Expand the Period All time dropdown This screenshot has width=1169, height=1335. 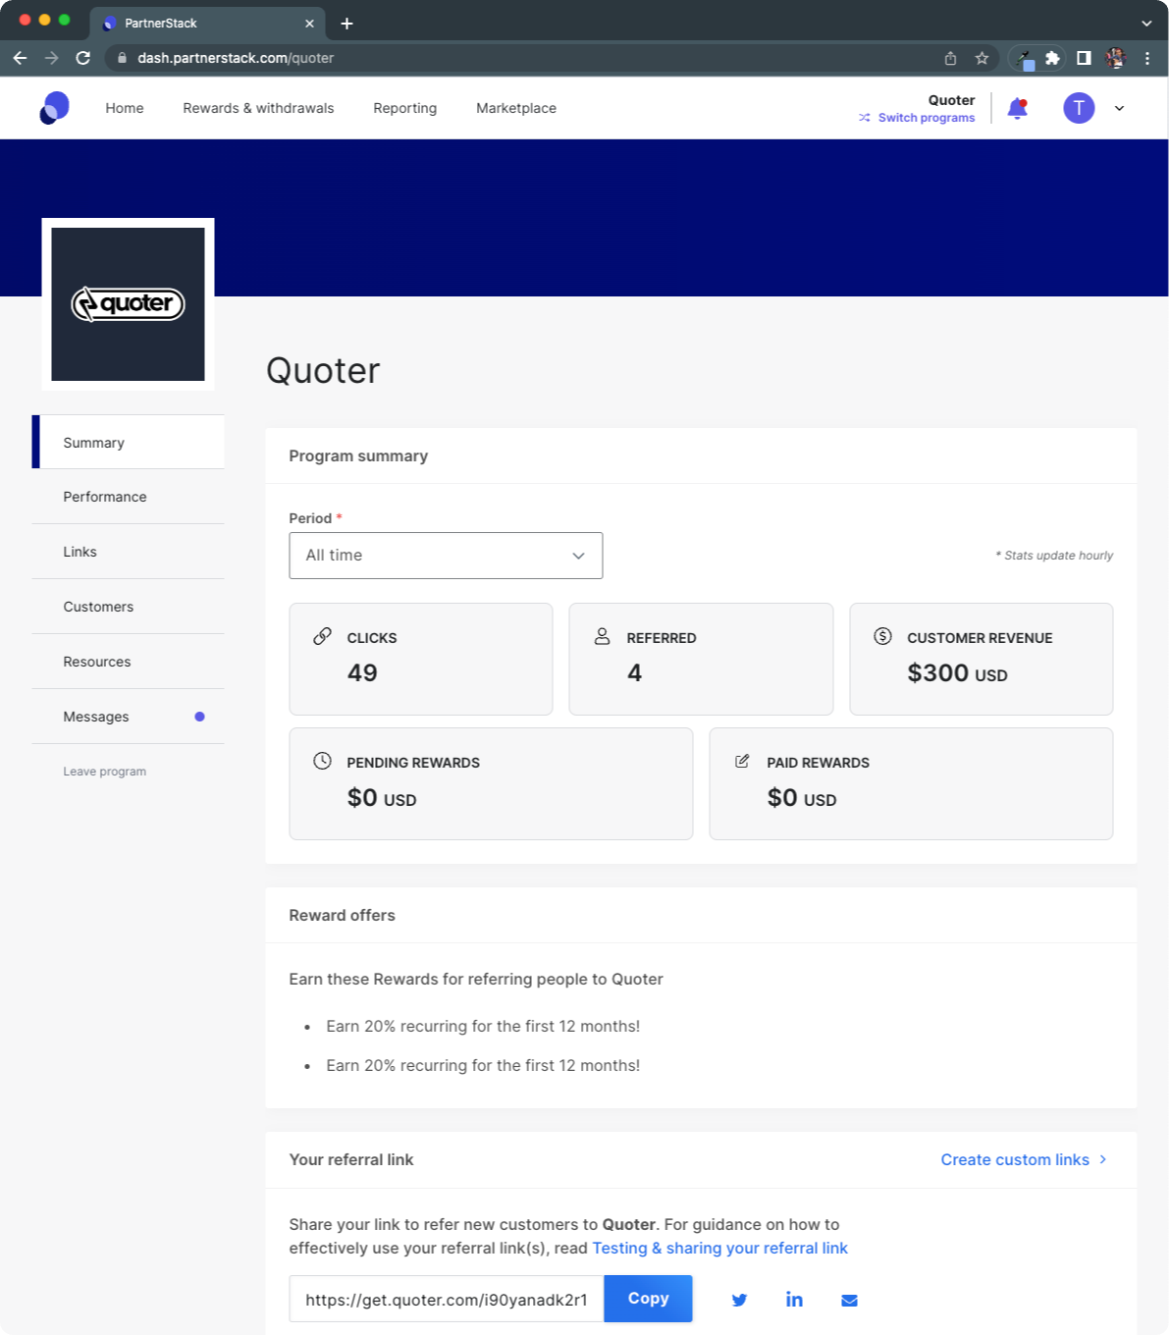click(446, 556)
